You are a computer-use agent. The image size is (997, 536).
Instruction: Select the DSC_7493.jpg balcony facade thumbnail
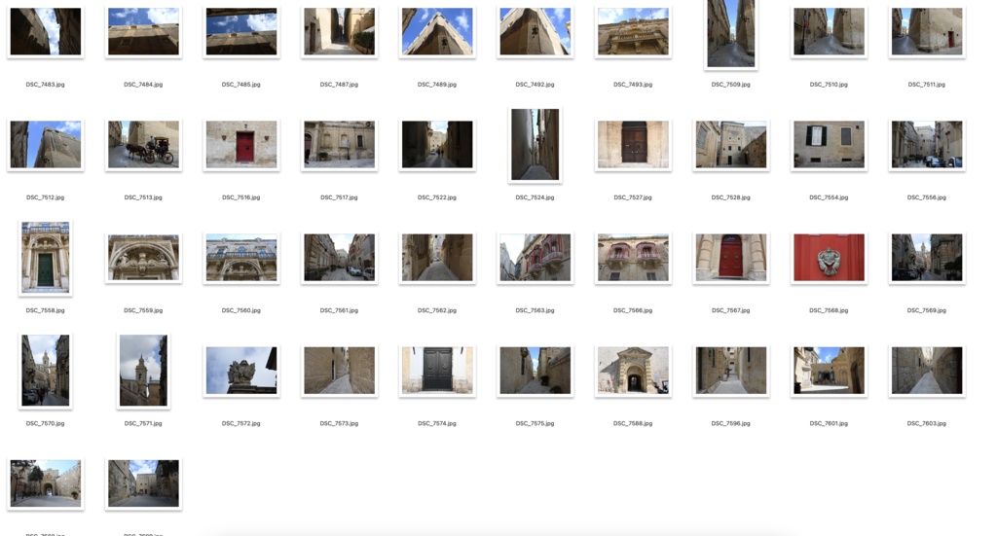tap(633, 31)
